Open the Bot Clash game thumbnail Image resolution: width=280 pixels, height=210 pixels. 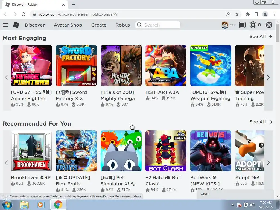coord(166,151)
